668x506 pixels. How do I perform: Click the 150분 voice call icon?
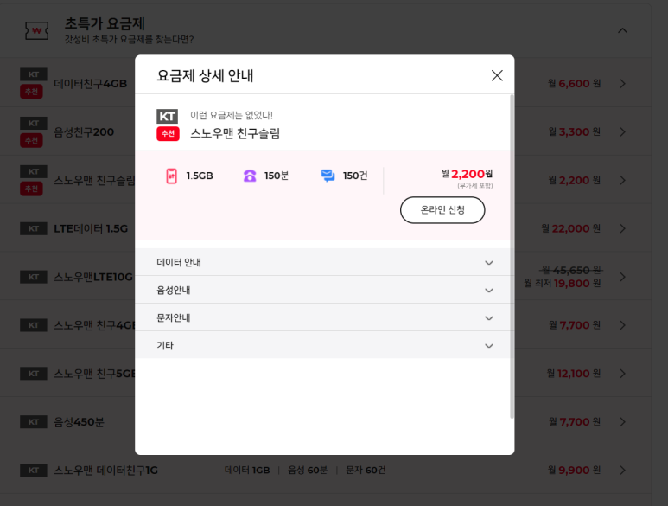tap(250, 176)
